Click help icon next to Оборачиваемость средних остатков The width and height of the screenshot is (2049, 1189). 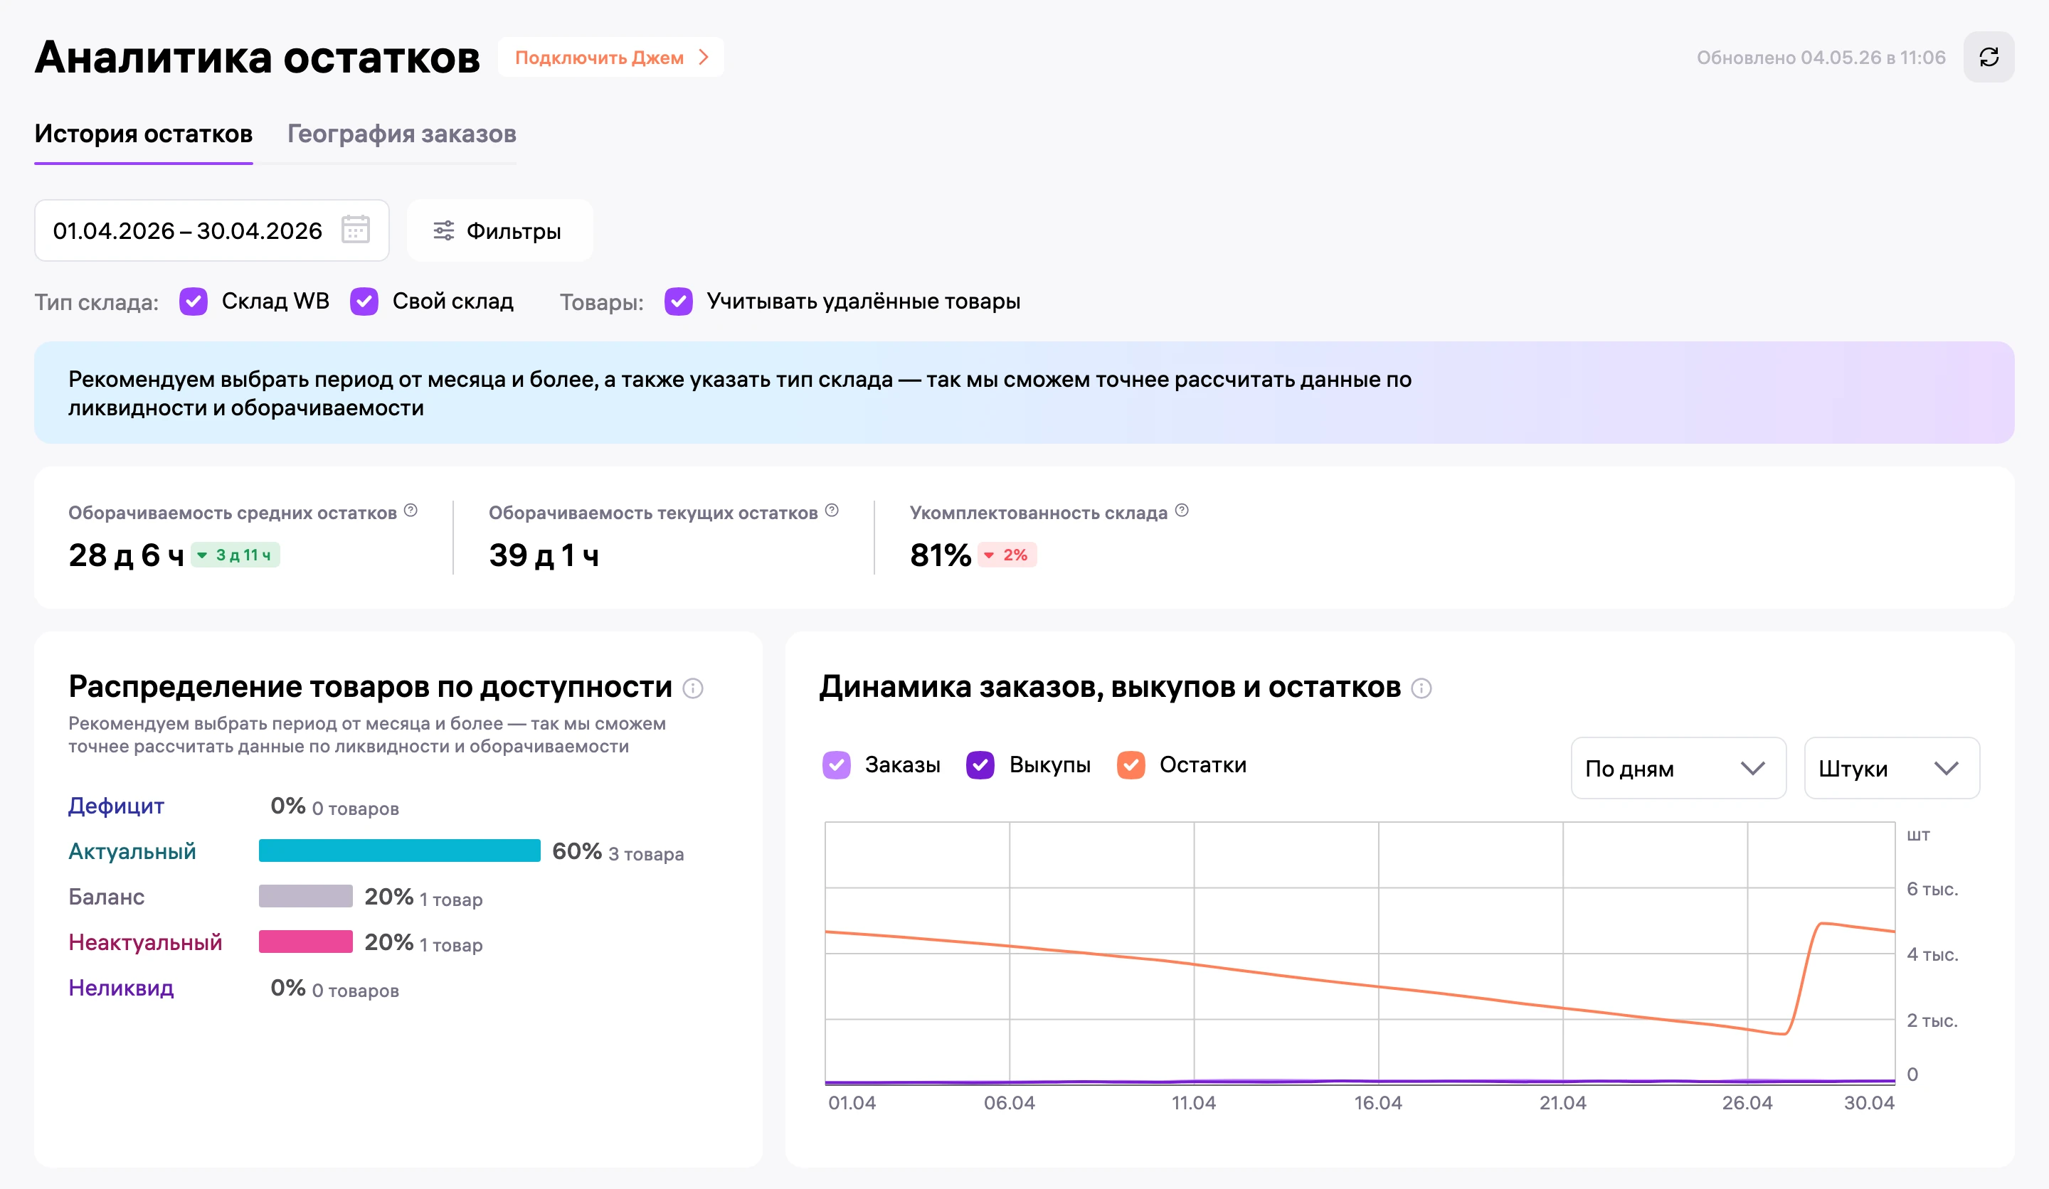coord(411,511)
